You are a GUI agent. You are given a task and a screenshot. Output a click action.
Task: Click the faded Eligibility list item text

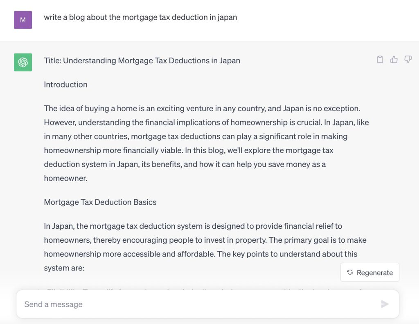[x=203, y=289]
